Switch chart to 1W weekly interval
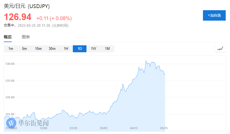Image resolution: width=230 pixels, height=134 pixels. 93,49
